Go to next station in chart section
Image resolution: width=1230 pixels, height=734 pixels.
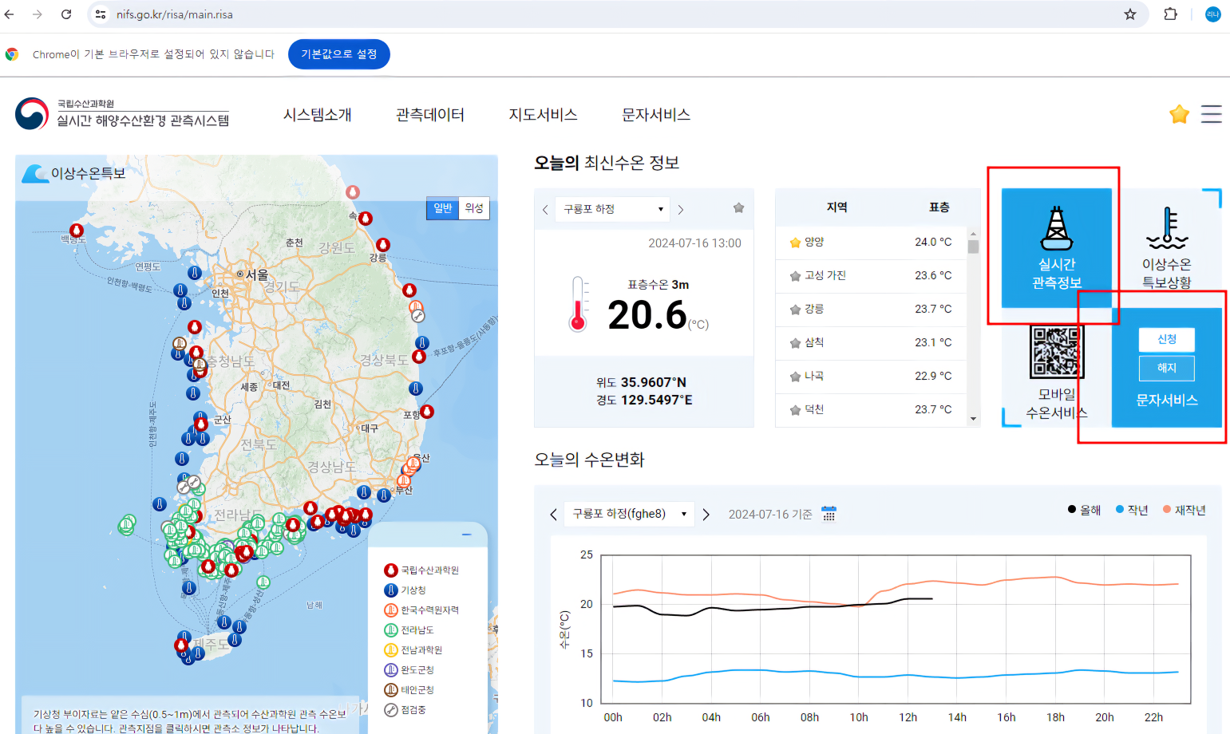point(706,515)
